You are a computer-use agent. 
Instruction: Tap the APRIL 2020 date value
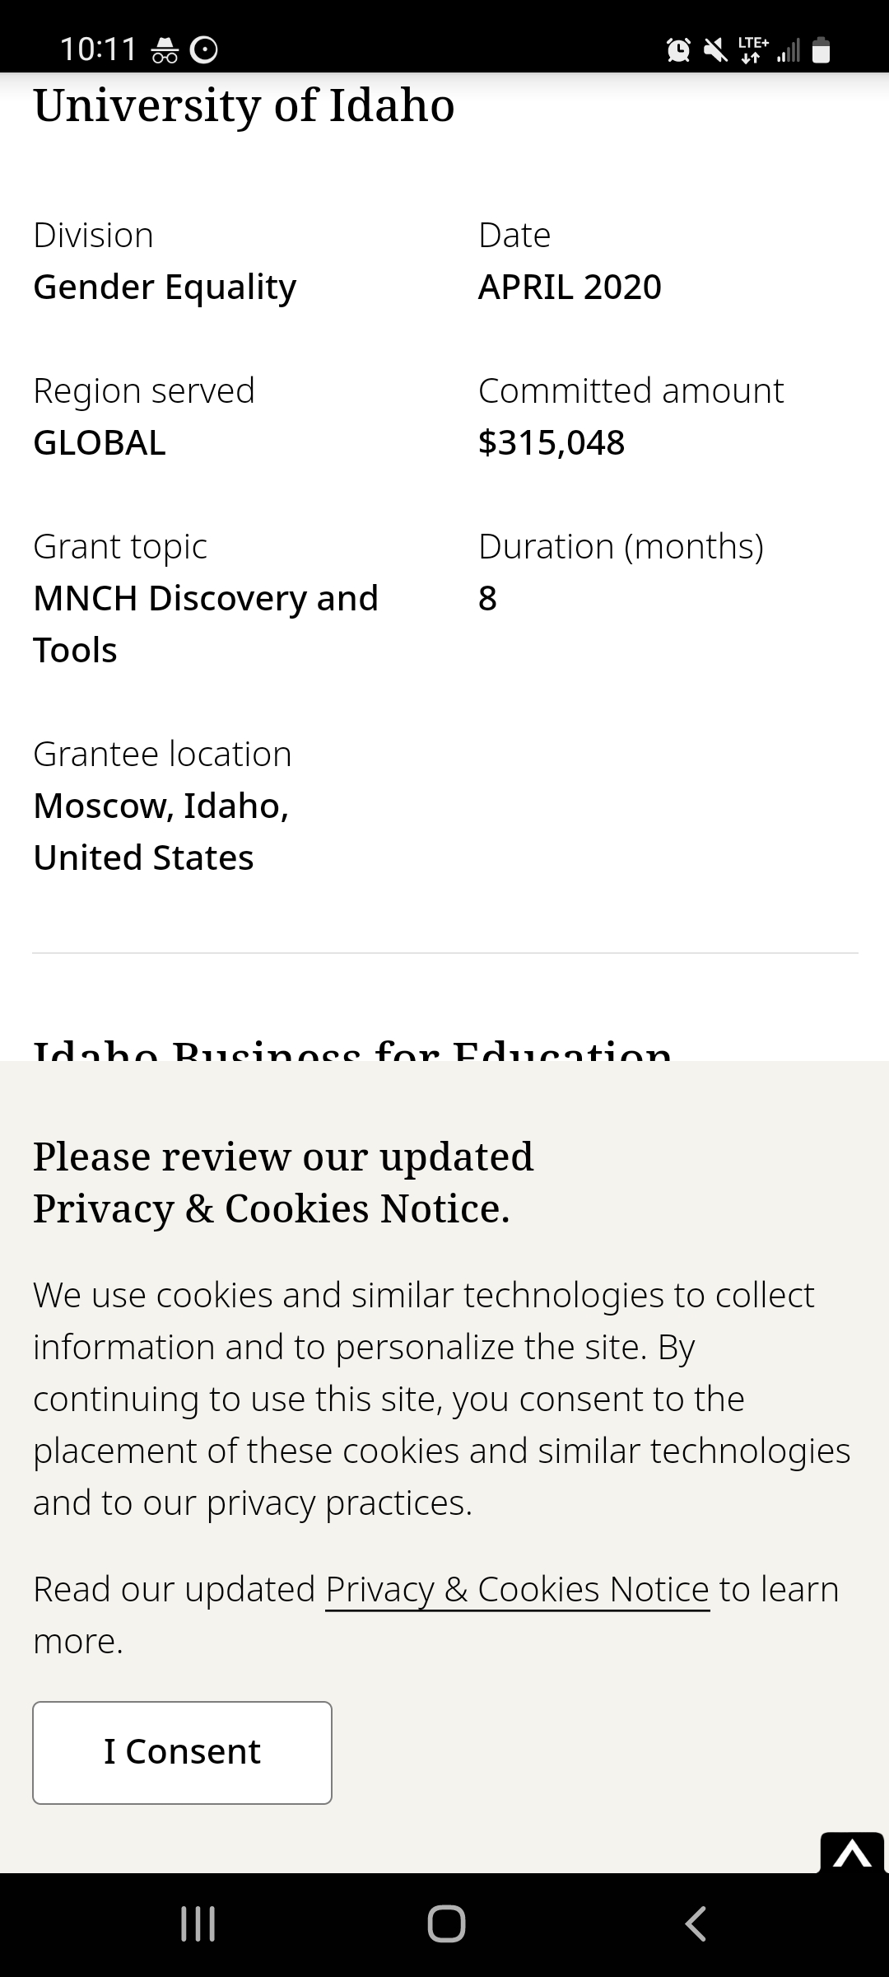[x=570, y=287]
